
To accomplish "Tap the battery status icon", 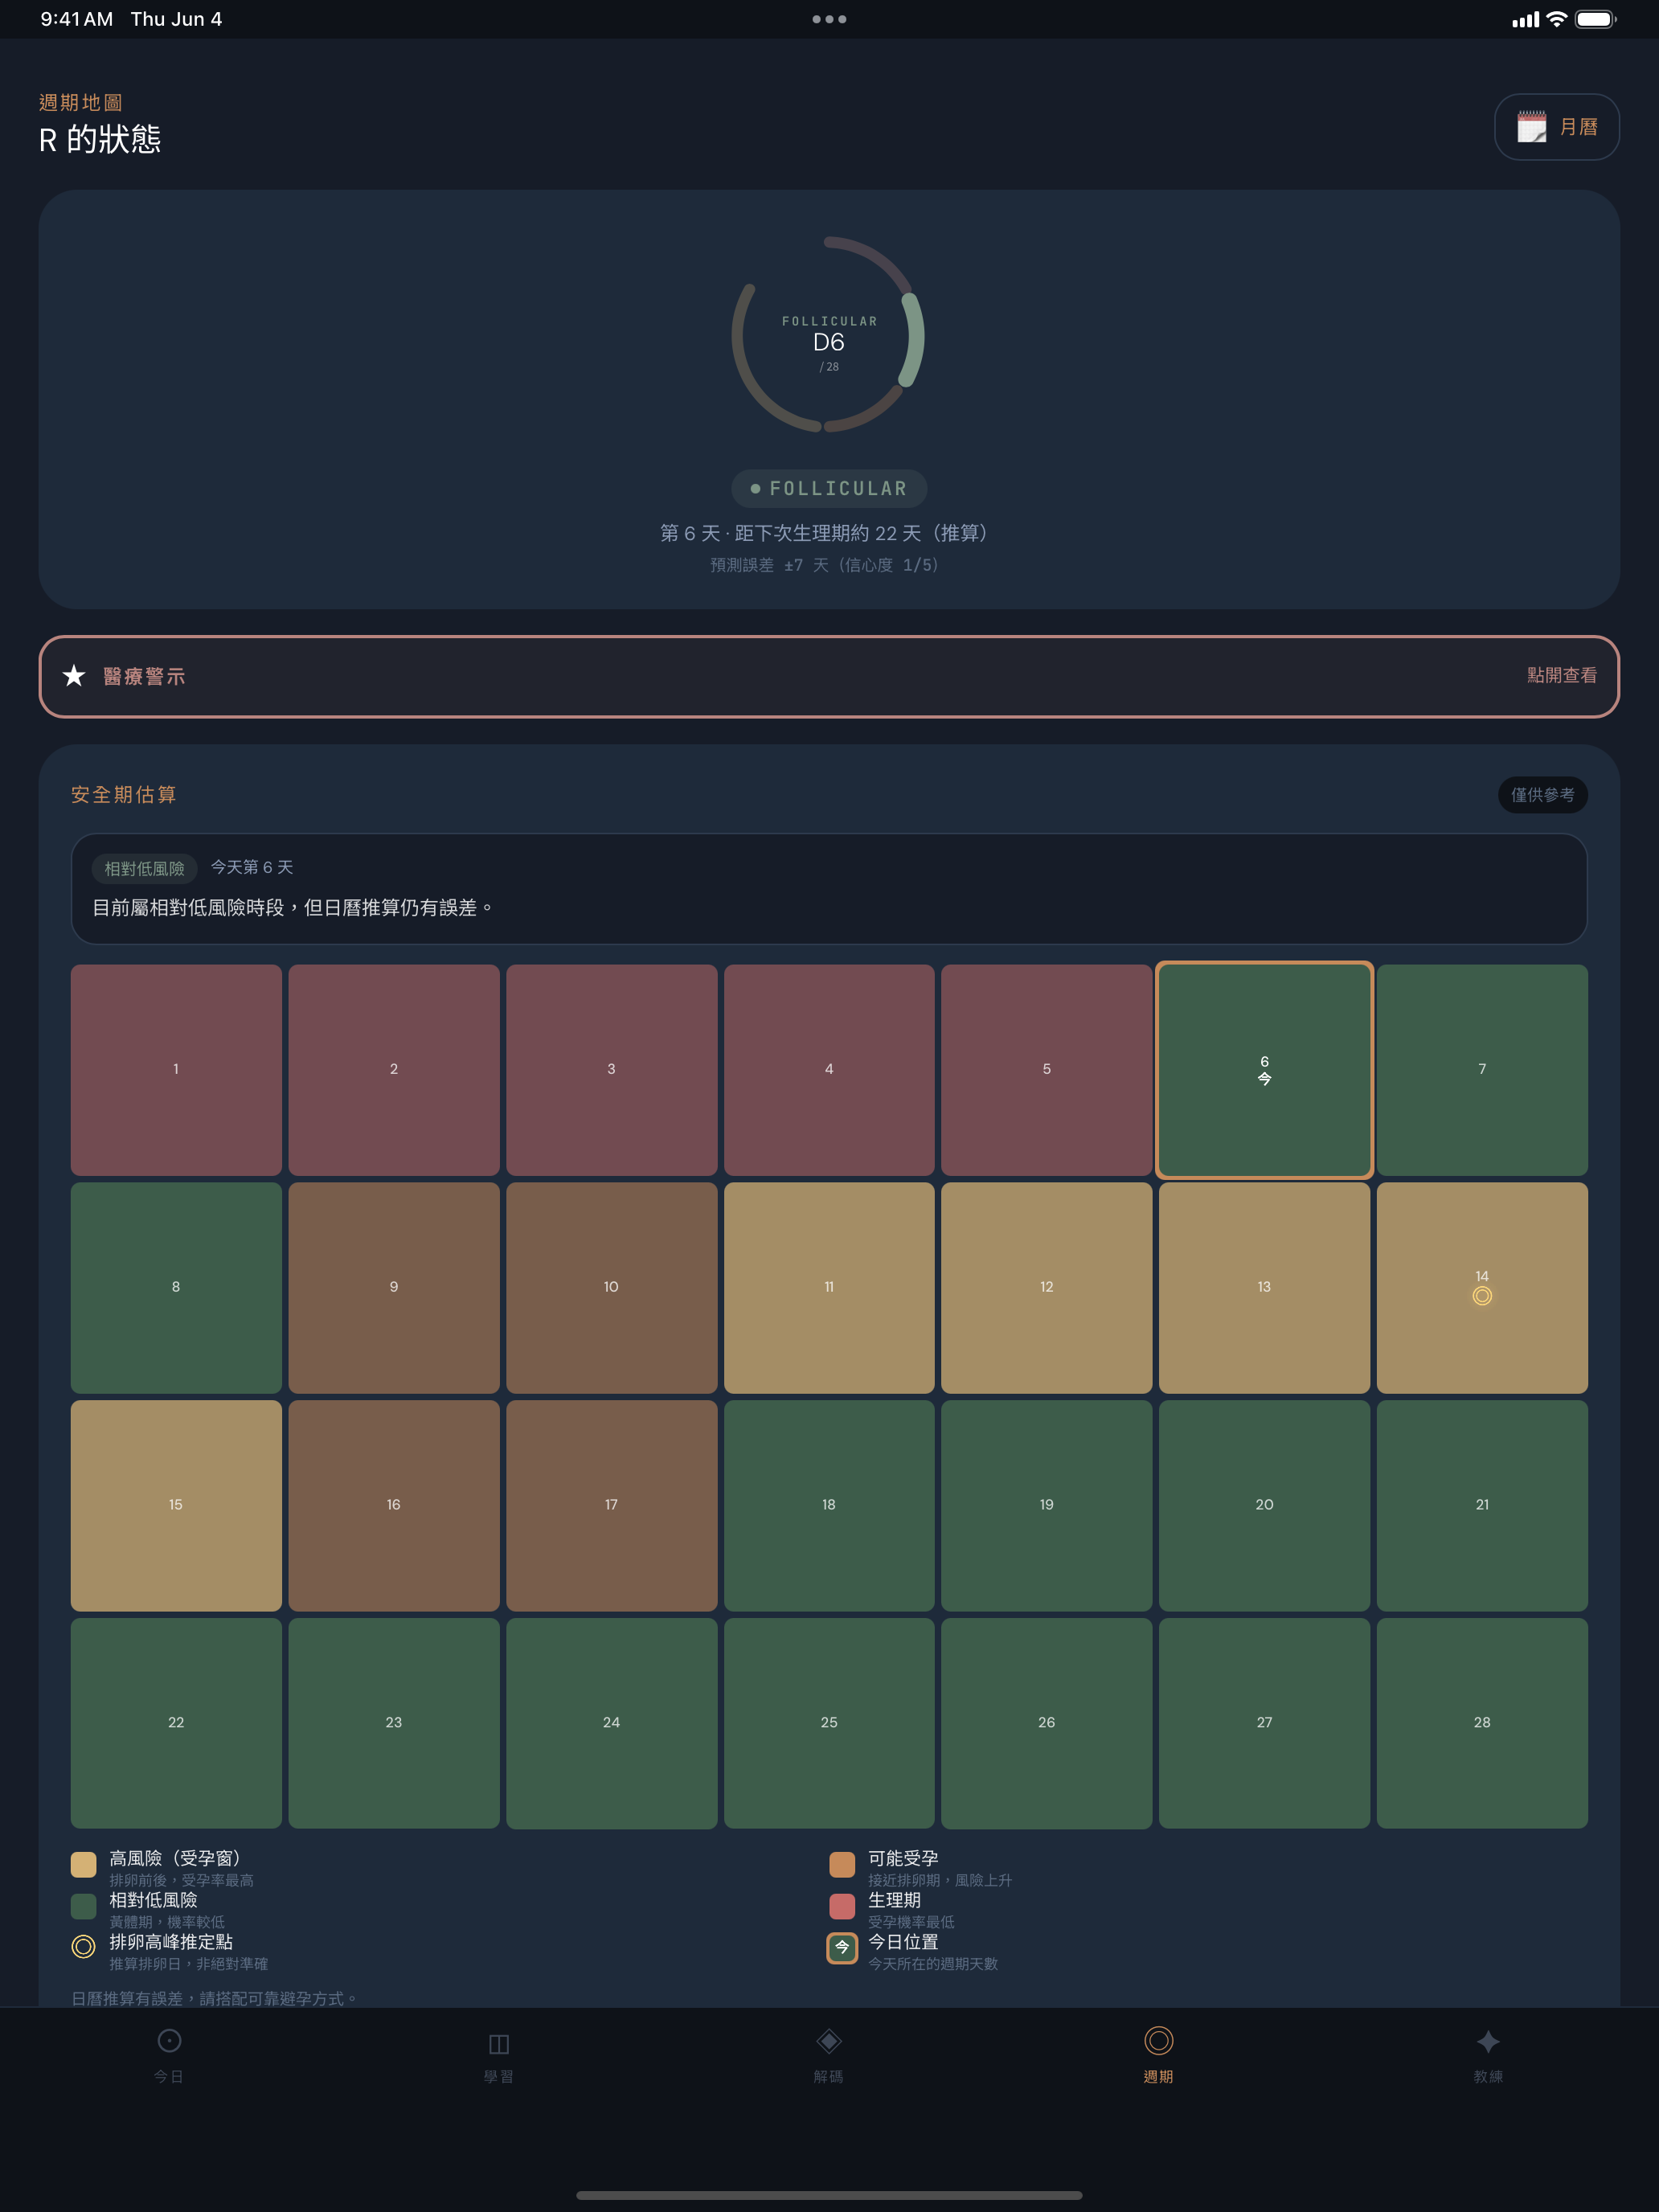I will coord(1595,19).
